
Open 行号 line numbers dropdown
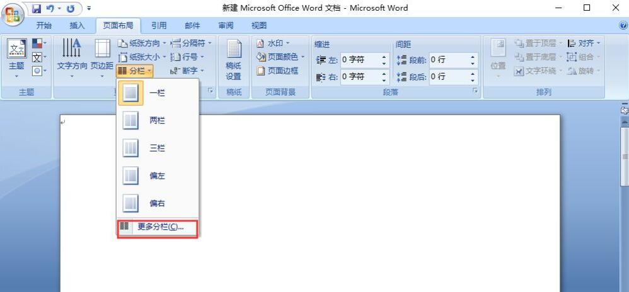click(187, 57)
